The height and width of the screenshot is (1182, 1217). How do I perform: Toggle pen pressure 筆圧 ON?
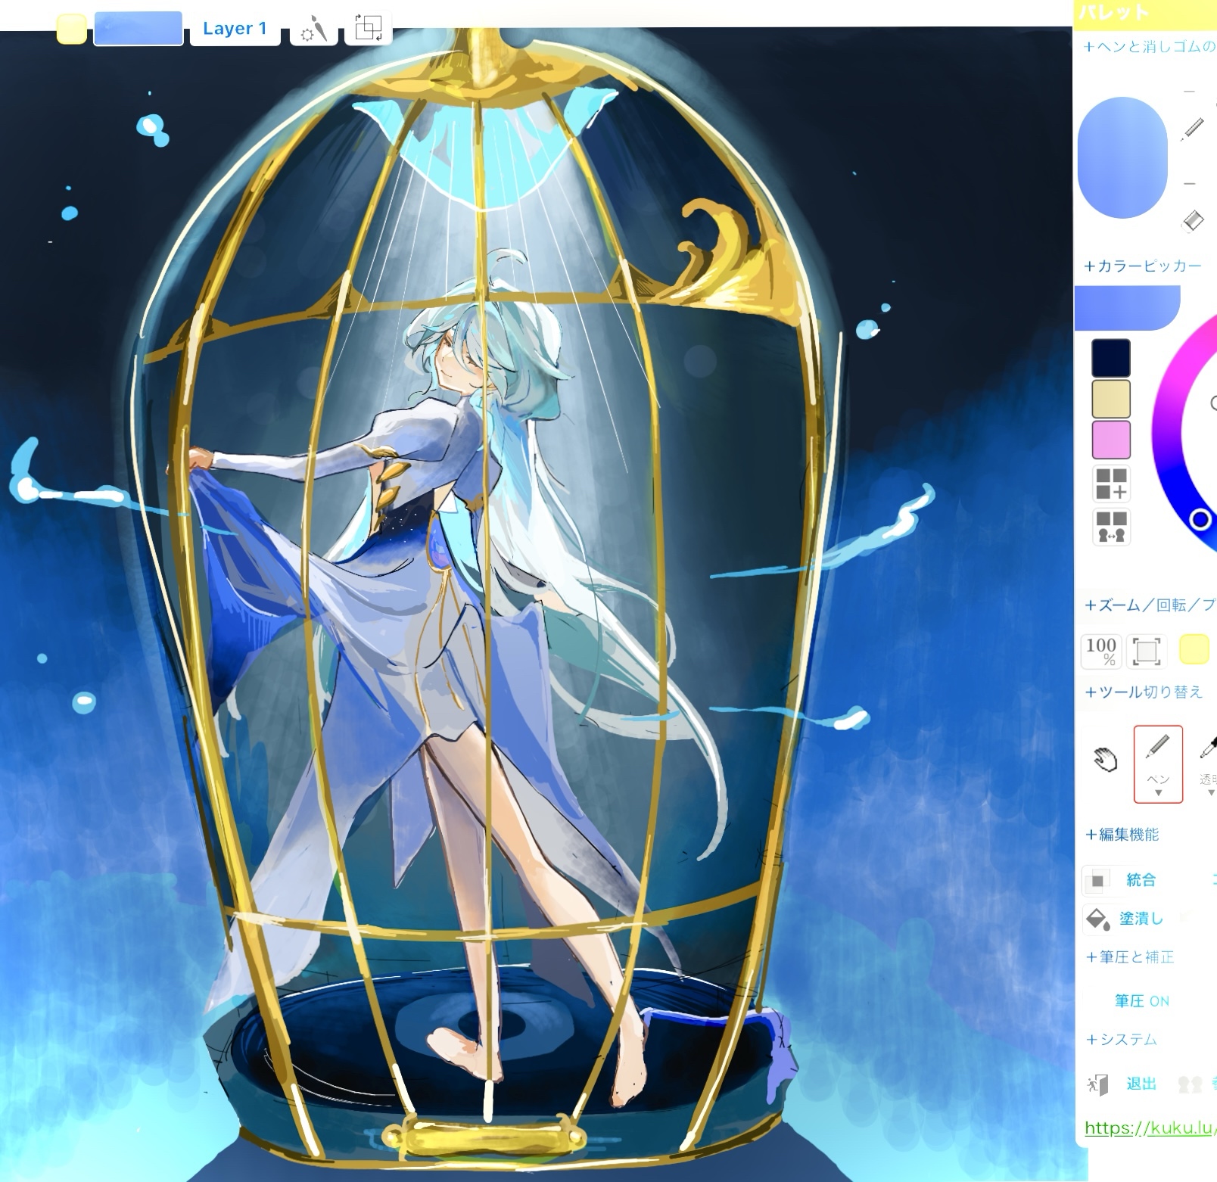[1141, 1001]
